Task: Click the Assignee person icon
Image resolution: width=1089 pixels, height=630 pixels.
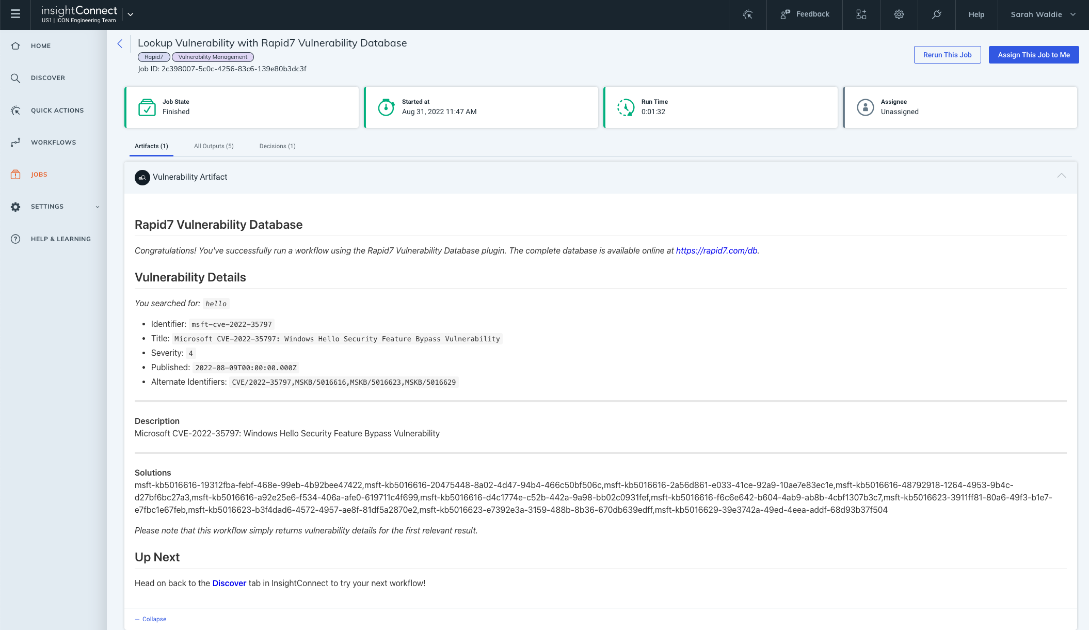Action: tap(865, 107)
